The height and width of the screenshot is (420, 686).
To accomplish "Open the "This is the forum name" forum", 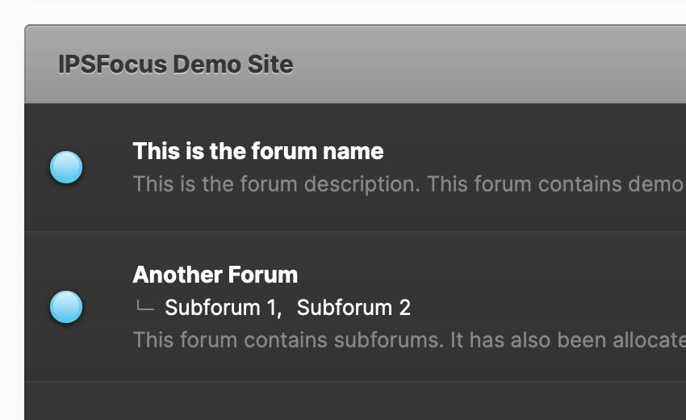I will (x=257, y=151).
